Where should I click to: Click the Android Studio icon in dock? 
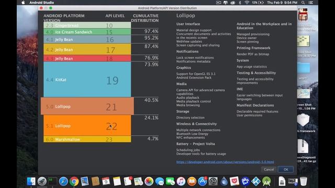266,181
